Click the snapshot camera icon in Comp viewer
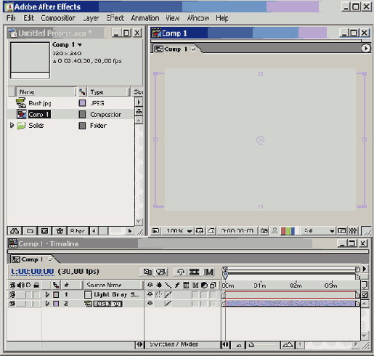 click(x=264, y=231)
